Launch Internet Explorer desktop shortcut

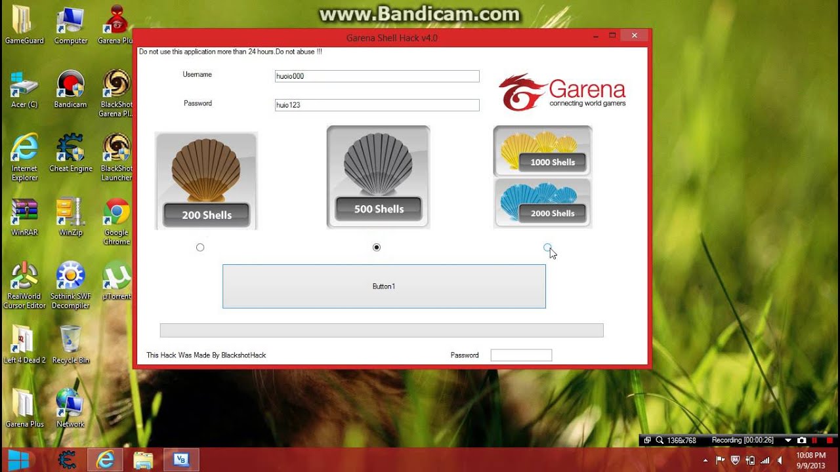pos(24,157)
